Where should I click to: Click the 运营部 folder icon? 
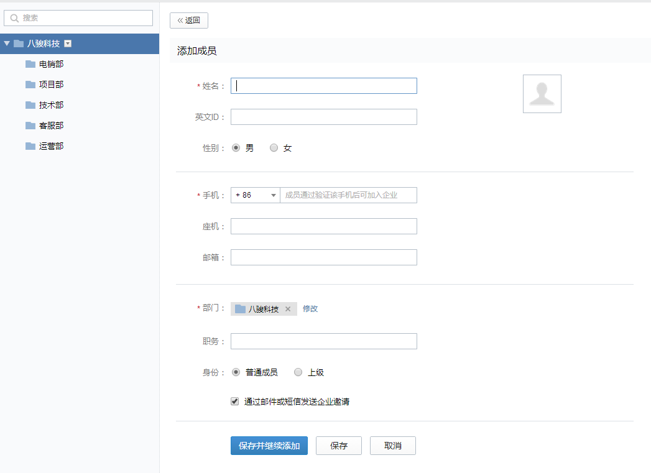pos(30,146)
